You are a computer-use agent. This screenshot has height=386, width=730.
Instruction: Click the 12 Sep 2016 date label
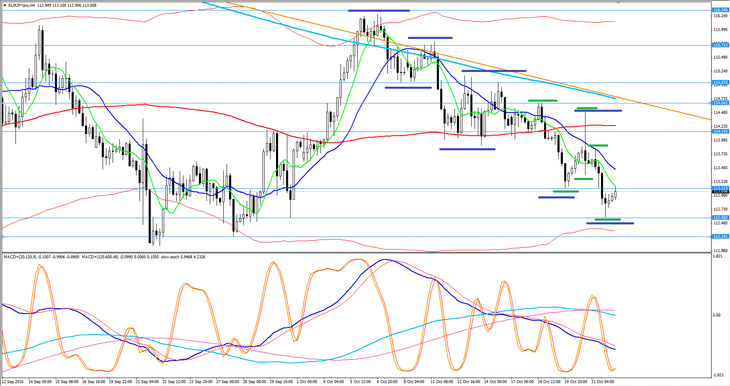pos(13,382)
